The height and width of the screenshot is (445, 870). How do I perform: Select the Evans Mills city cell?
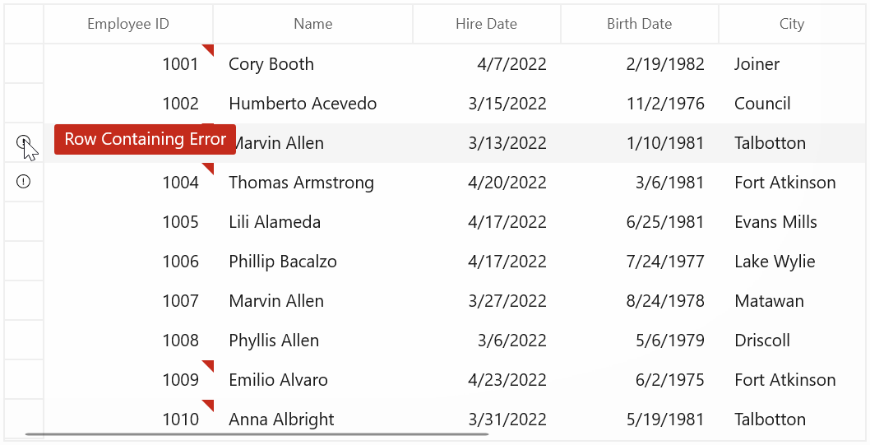793,222
